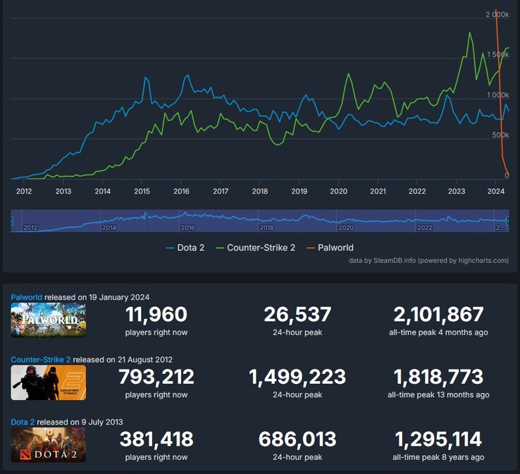Click Palworld's 2,101,867 all-time peak value
The width and height of the screenshot is (520, 474).
(x=438, y=315)
